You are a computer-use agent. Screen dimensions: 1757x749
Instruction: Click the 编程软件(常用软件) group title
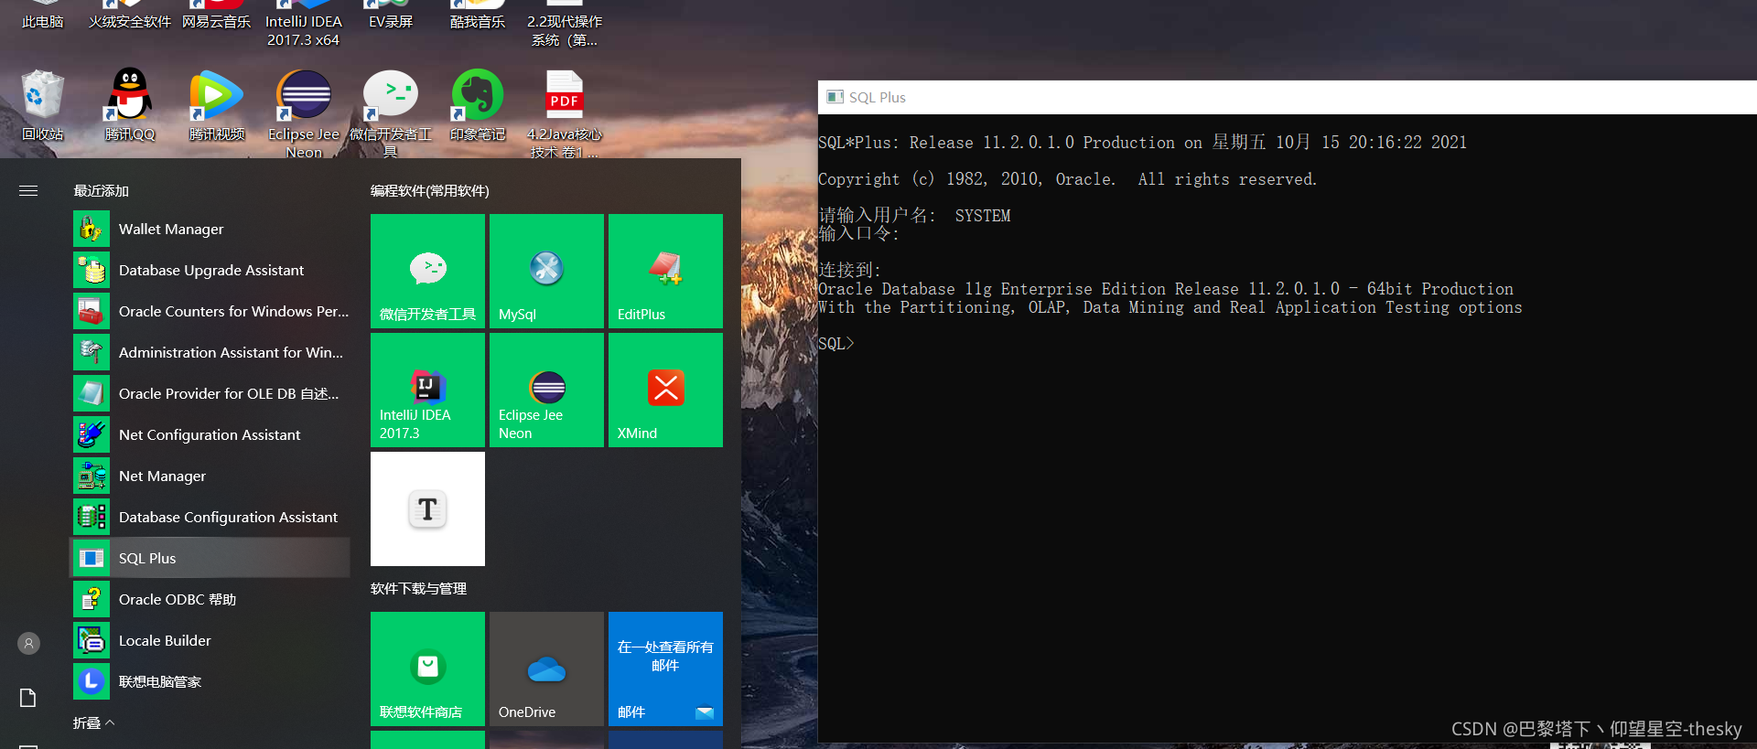429,190
